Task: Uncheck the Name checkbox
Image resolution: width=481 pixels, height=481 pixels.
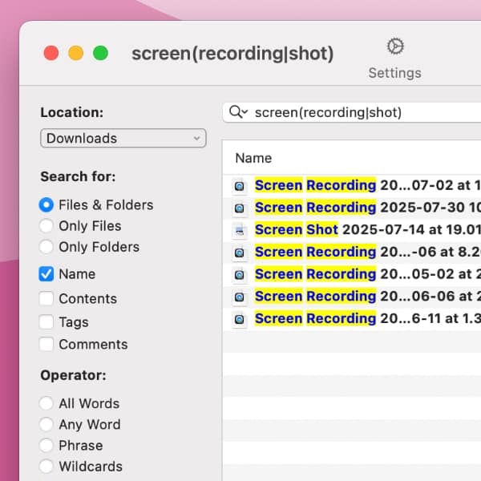Action: point(46,274)
